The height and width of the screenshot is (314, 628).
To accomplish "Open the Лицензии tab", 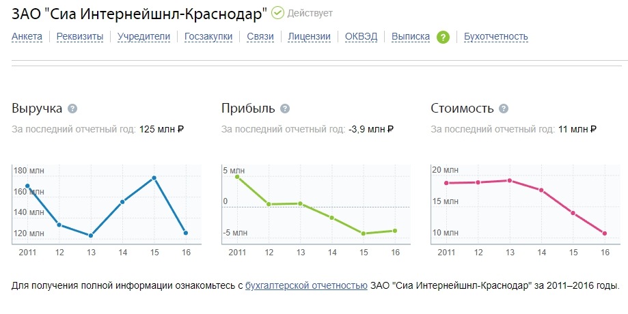I will [x=309, y=36].
